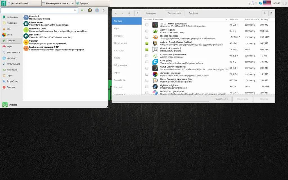Click the Blender package icon

coord(155,37)
